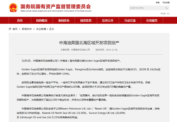
Task: Click 新闻发布 in the breadcrumb trail
Action: (26, 29)
